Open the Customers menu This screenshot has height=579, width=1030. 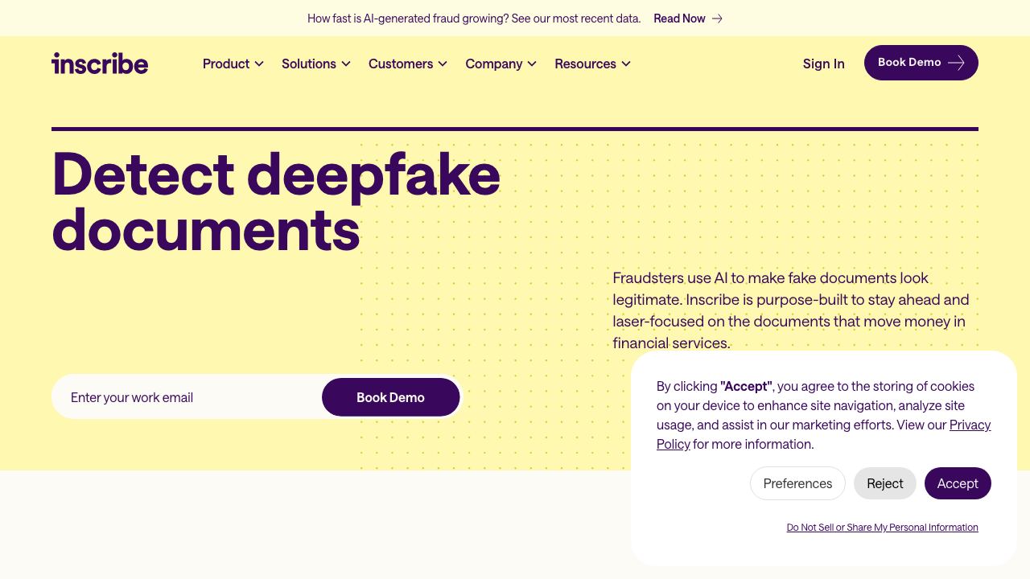[408, 64]
